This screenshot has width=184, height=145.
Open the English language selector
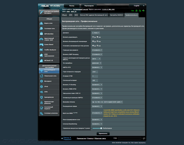tap(137, 6)
